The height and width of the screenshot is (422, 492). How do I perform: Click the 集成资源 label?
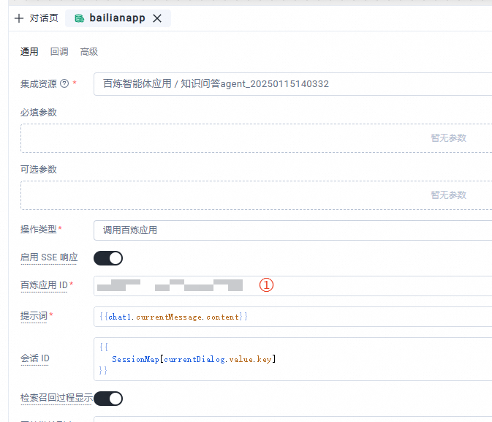(39, 84)
